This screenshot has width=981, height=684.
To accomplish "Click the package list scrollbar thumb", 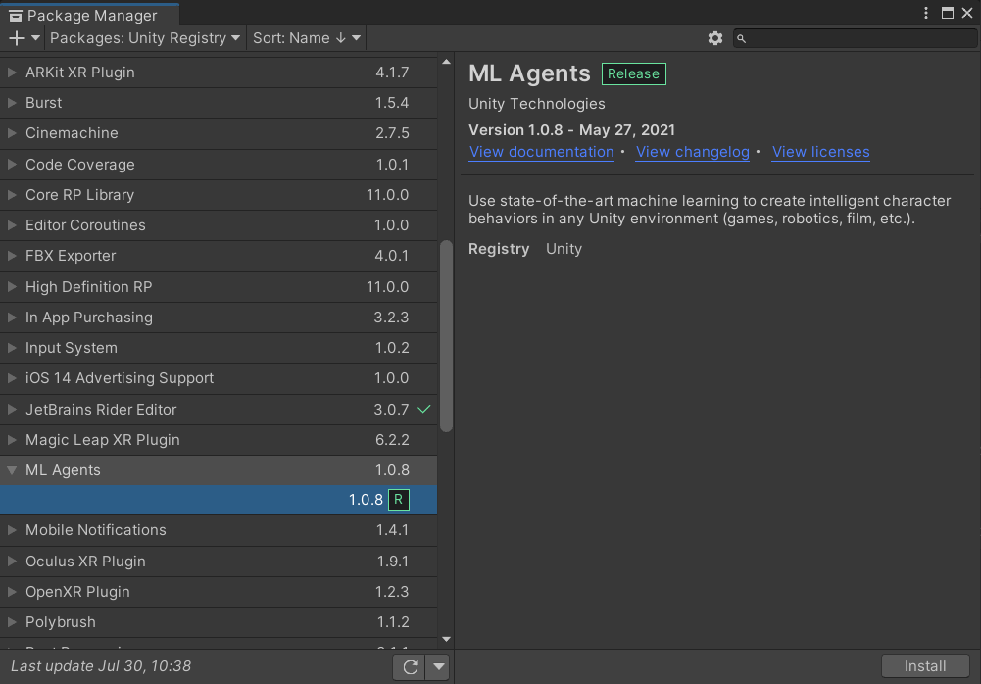I will point(446,336).
